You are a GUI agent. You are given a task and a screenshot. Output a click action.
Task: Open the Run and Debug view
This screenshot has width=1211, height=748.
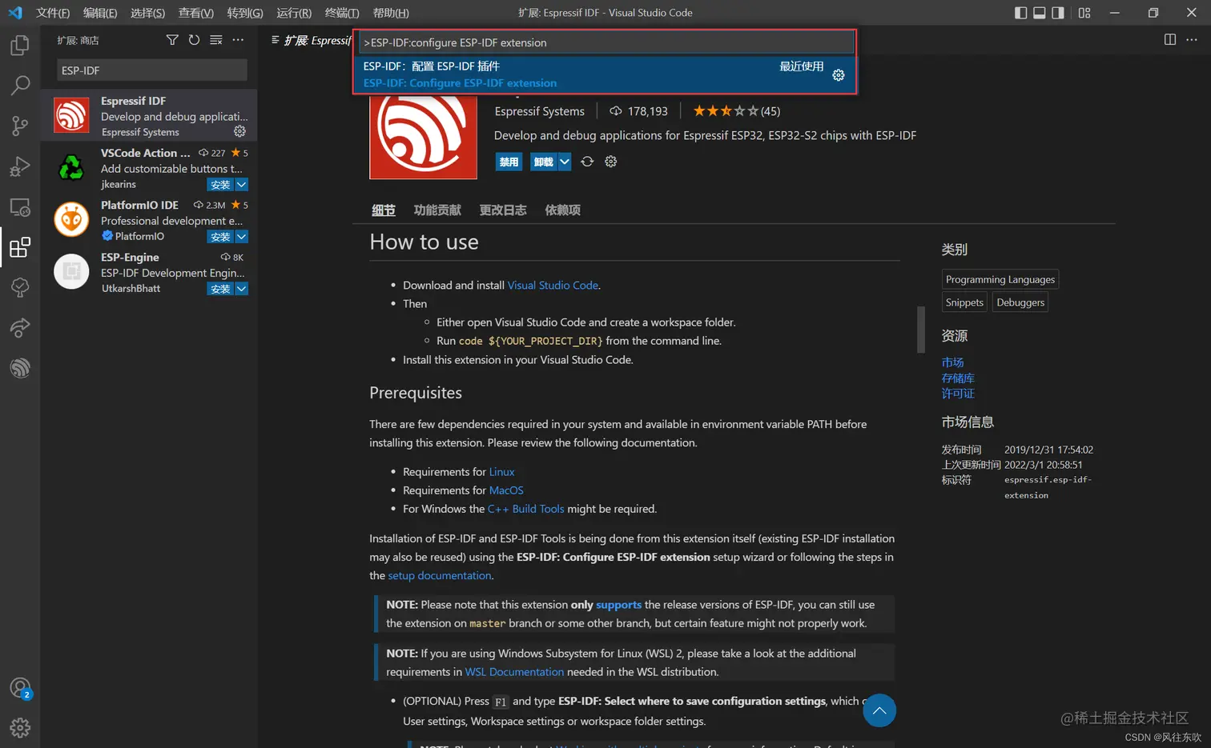[x=20, y=166]
